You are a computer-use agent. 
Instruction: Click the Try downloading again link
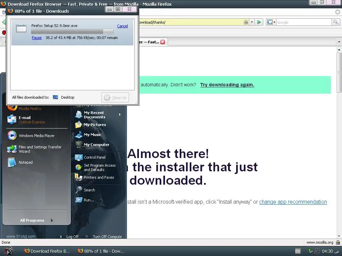tap(227, 85)
